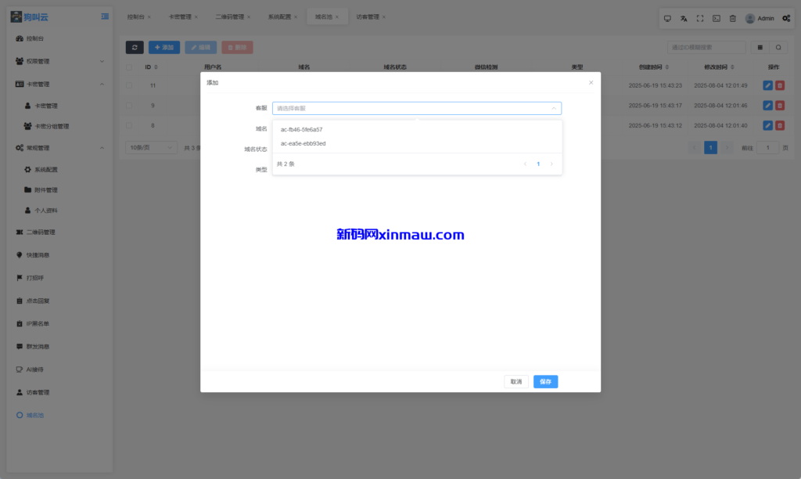
Task: Check the checkbox for row ID 9
Action: 129,106
